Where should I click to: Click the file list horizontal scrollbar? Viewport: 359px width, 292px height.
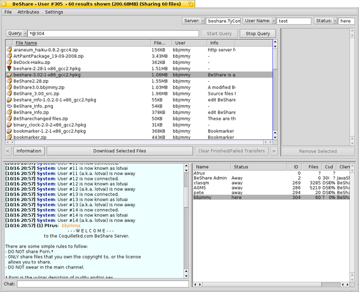point(139,142)
